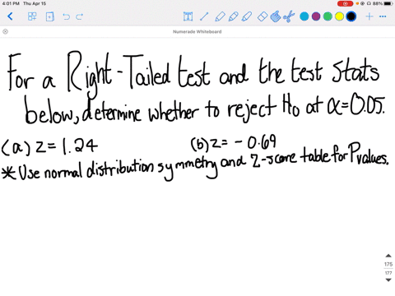395x296 pixels.
Task: Choose the green color
Action: click(x=328, y=16)
